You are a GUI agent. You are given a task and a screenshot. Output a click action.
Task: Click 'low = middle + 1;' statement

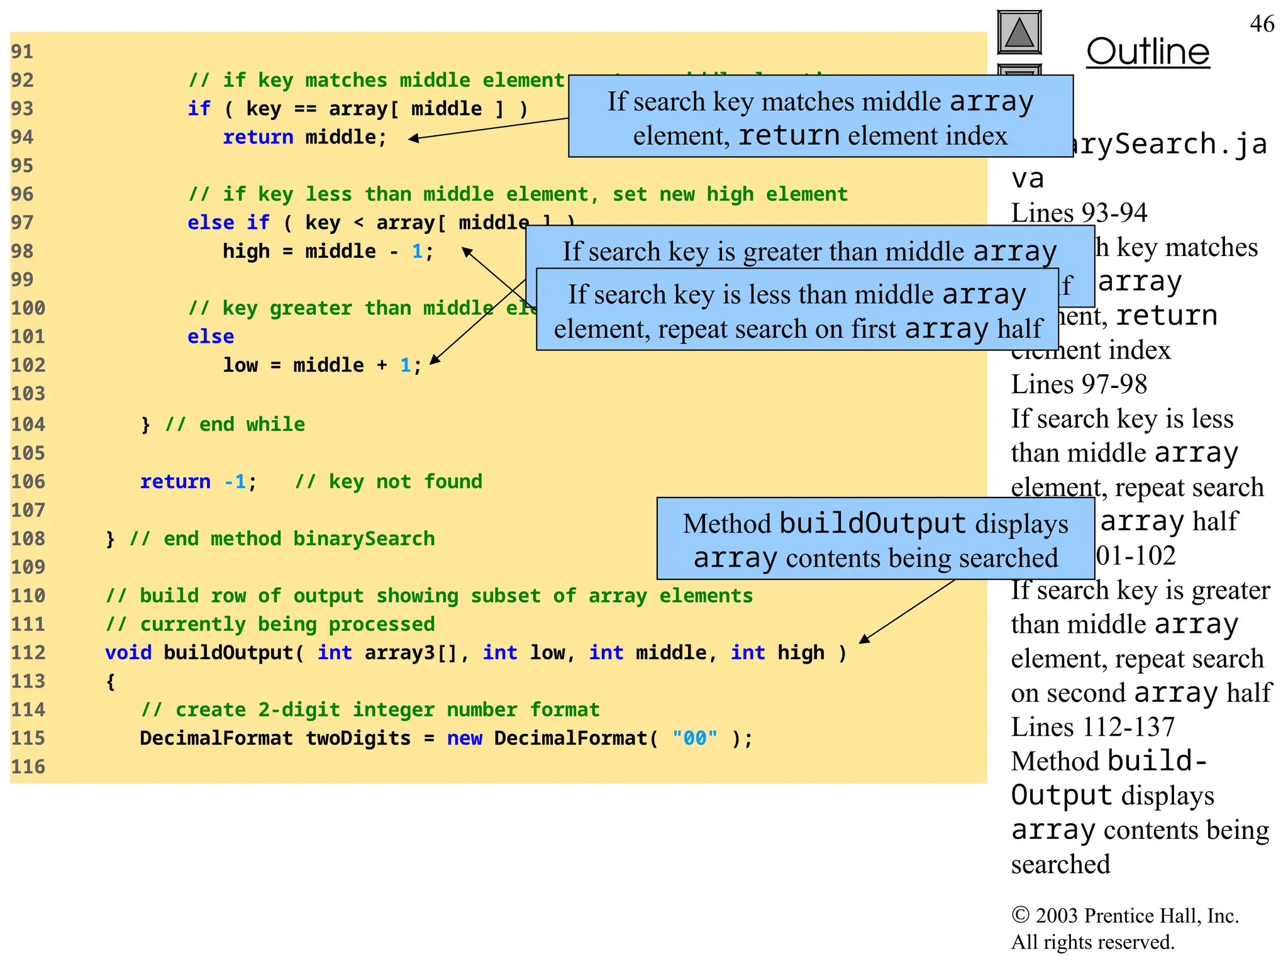[322, 365]
